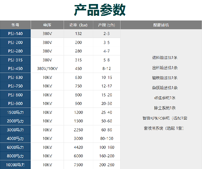Screen dimensions: 202x169
Task: Select the capacity value 4-7
Action: click(106, 51)
